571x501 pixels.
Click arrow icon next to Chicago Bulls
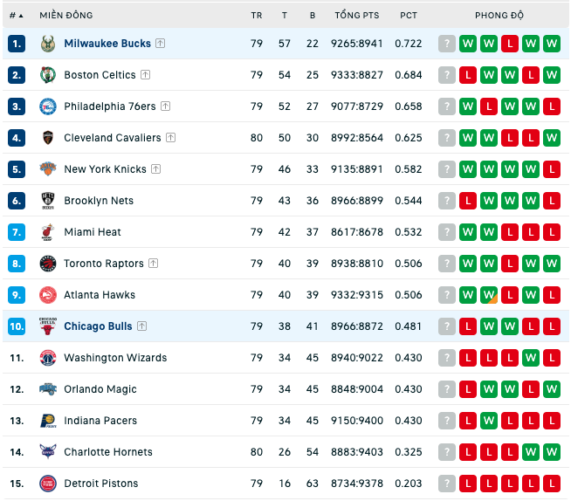click(x=141, y=326)
